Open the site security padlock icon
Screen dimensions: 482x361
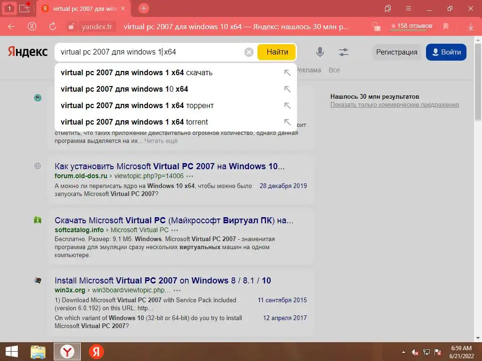tap(71, 27)
